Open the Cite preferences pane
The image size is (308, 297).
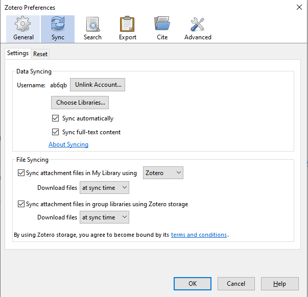pos(162,29)
